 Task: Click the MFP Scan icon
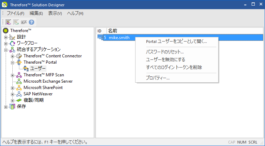[x=19, y=75]
